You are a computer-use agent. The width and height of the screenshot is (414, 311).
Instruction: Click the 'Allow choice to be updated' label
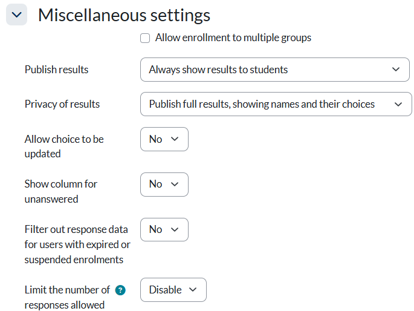[x=64, y=146]
